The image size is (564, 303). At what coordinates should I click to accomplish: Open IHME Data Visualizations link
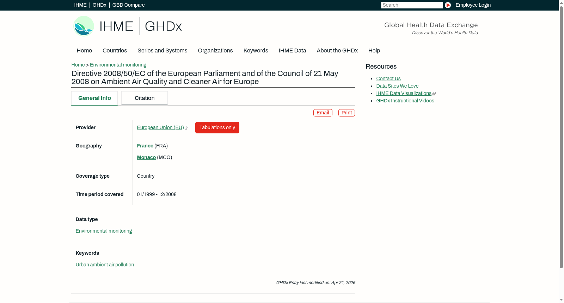404,93
